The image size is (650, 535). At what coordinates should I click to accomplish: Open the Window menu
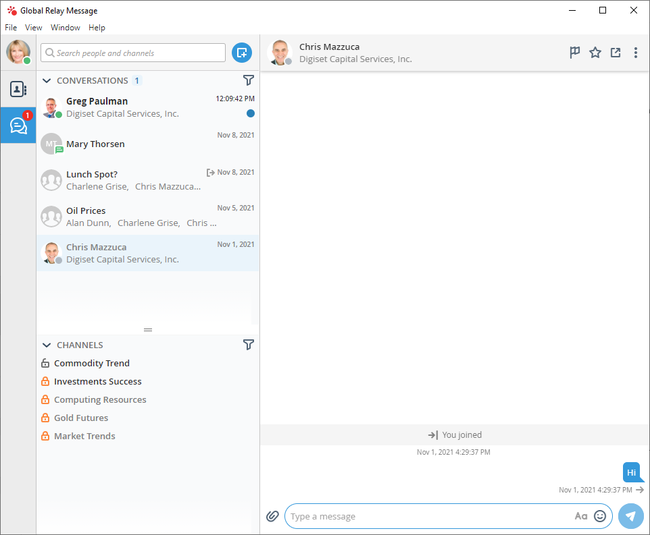click(66, 27)
